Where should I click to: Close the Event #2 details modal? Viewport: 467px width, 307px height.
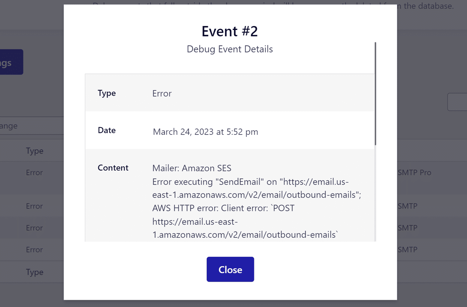coord(230,269)
